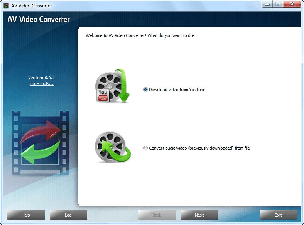
Task: Click the AV Video Converter title bar app icon
Action: [x=7, y=6]
